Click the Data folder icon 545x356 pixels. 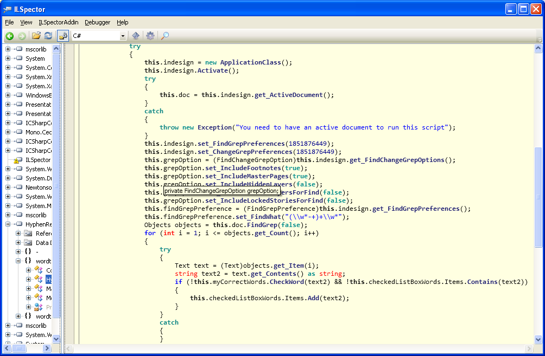coord(28,243)
